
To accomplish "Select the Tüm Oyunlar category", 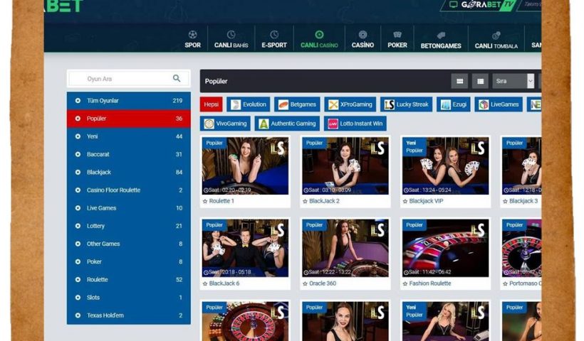I will [x=129, y=101].
